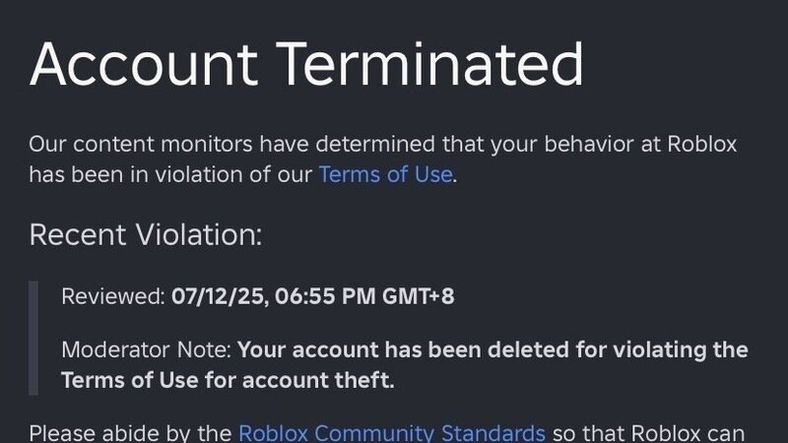
Task: Click the 'Please abide by the' text
Action: (130, 432)
